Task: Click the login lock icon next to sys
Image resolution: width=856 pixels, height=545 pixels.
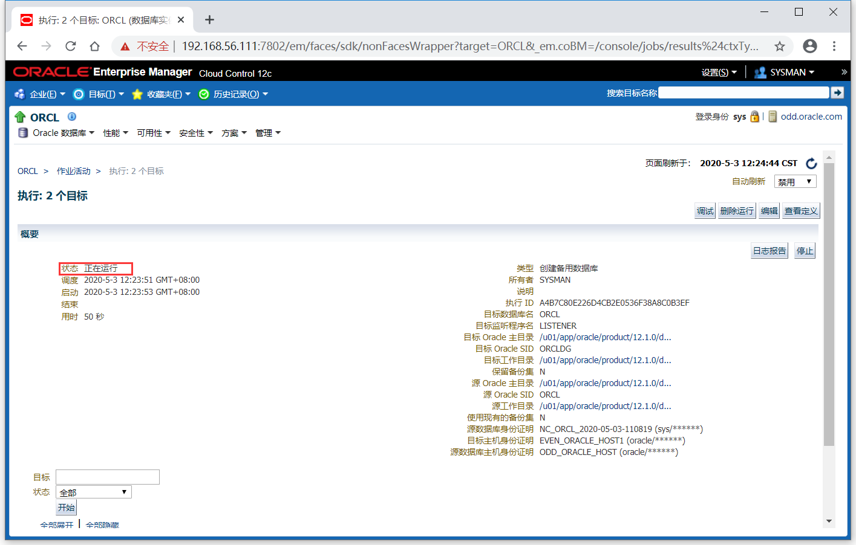Action: [x=754, y=117]
